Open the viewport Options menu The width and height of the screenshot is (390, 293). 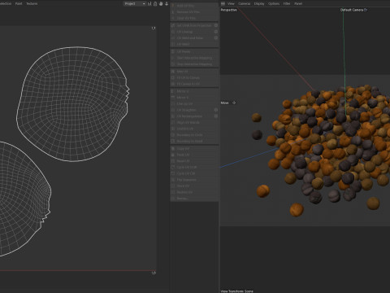[274, 3]
